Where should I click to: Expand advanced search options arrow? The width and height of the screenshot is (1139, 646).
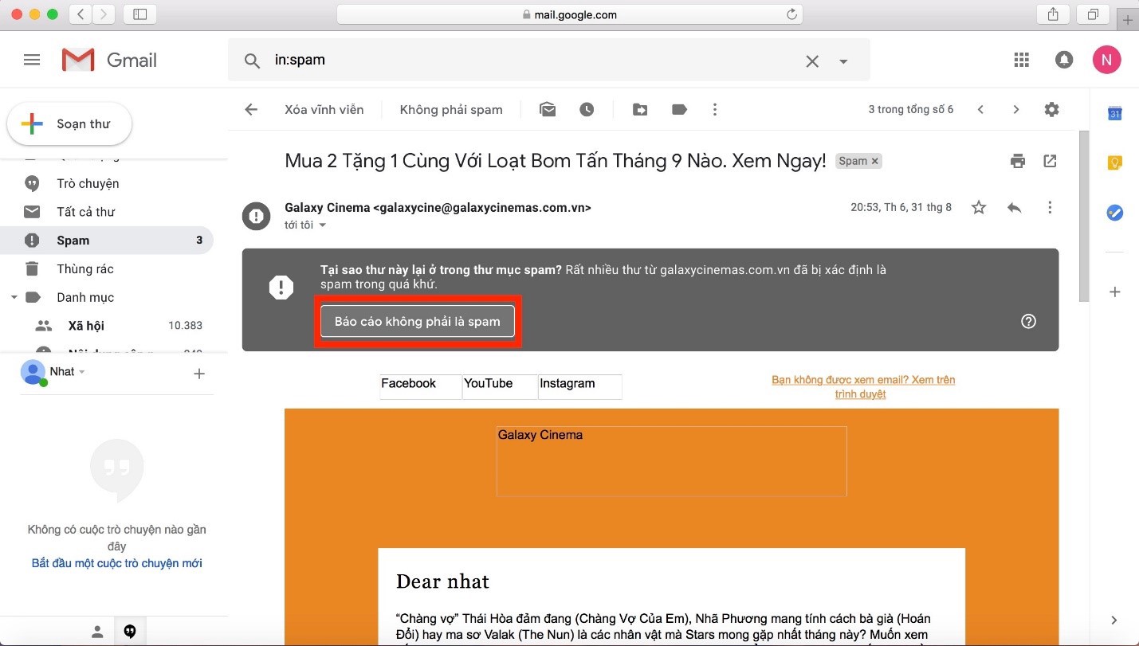(x=843, y=61)
